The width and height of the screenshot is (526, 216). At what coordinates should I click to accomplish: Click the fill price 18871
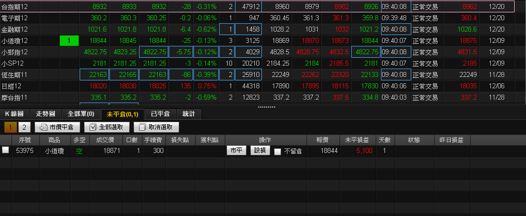pyautogui.click(x=112, y=151)
